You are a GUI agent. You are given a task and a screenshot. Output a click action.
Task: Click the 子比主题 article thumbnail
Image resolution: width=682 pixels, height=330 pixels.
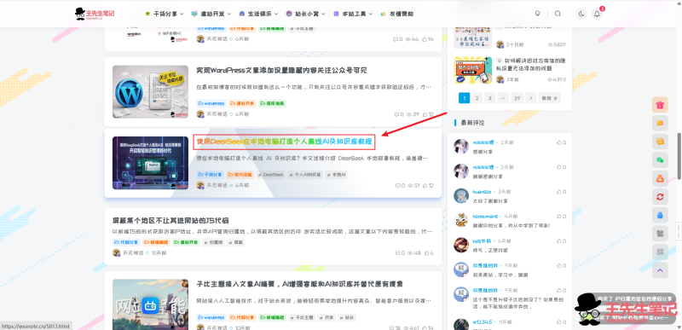coord(150,304)
